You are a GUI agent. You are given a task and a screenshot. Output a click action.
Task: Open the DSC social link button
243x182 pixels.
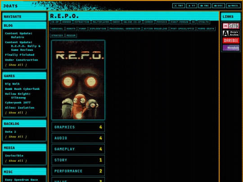coord(219,6)
